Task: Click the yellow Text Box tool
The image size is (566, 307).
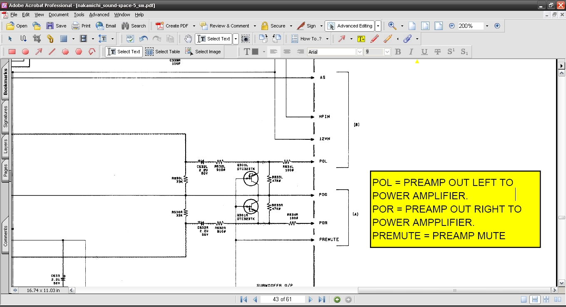Action: click(361, 39)
